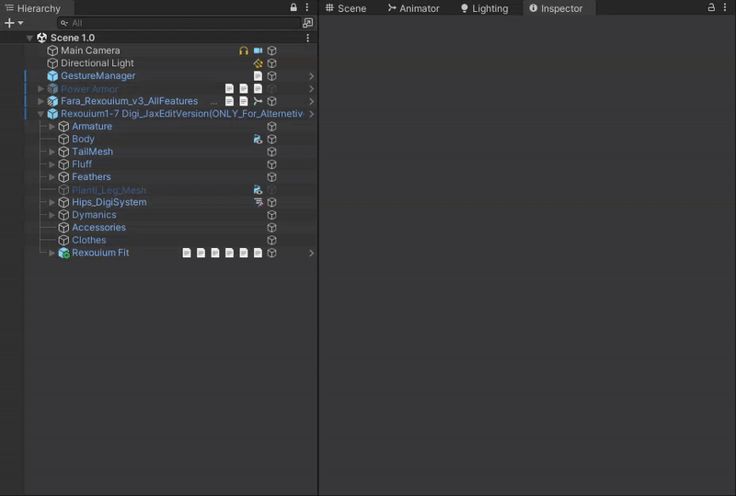Click the cube icon at right of Clothes row
736x496 pixels.
pos(271,241)
